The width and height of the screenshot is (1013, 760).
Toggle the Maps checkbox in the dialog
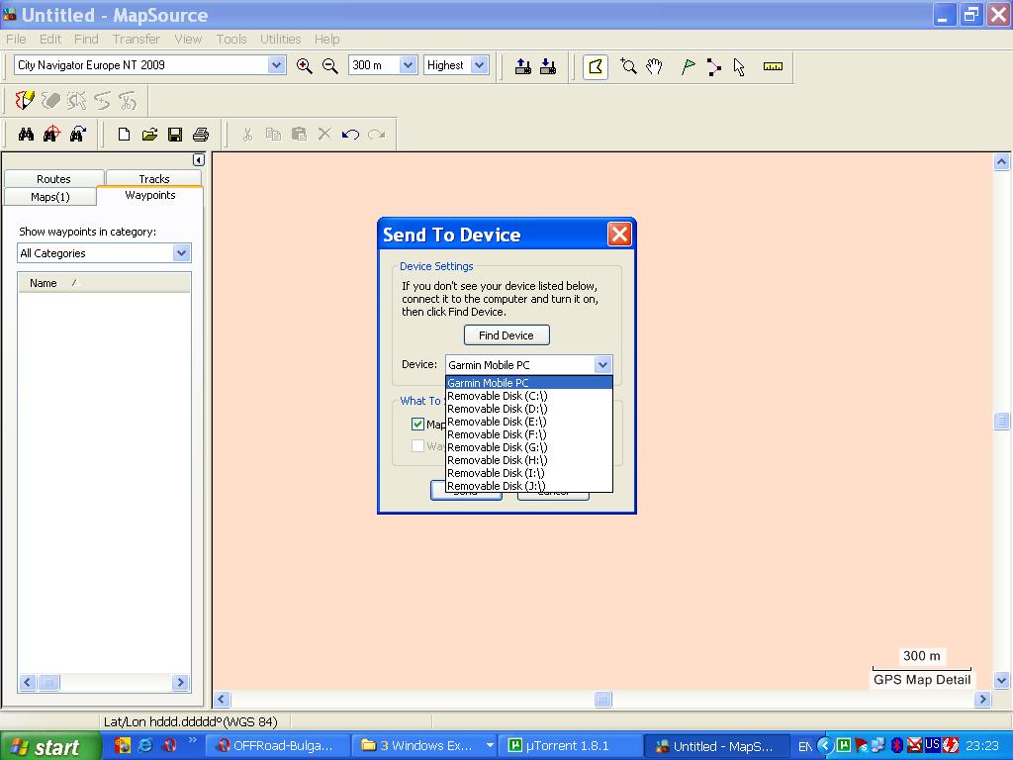tap(417, 424)
